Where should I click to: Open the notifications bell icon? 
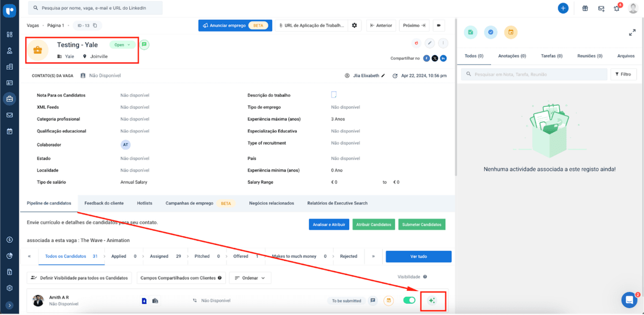(617, 8)
